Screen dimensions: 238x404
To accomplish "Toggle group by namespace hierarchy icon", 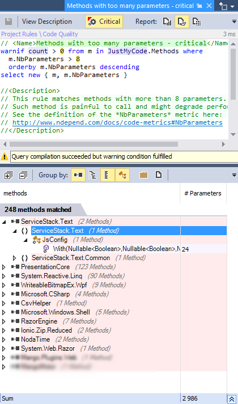I will [92, 175].
